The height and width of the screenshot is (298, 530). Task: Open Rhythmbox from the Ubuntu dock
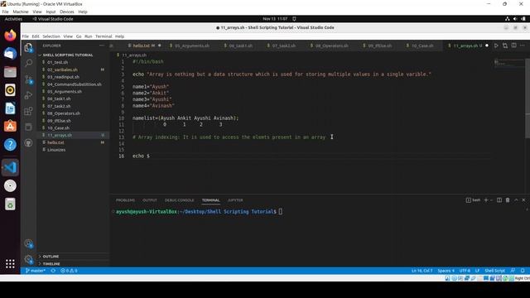(x=10, y=90)
